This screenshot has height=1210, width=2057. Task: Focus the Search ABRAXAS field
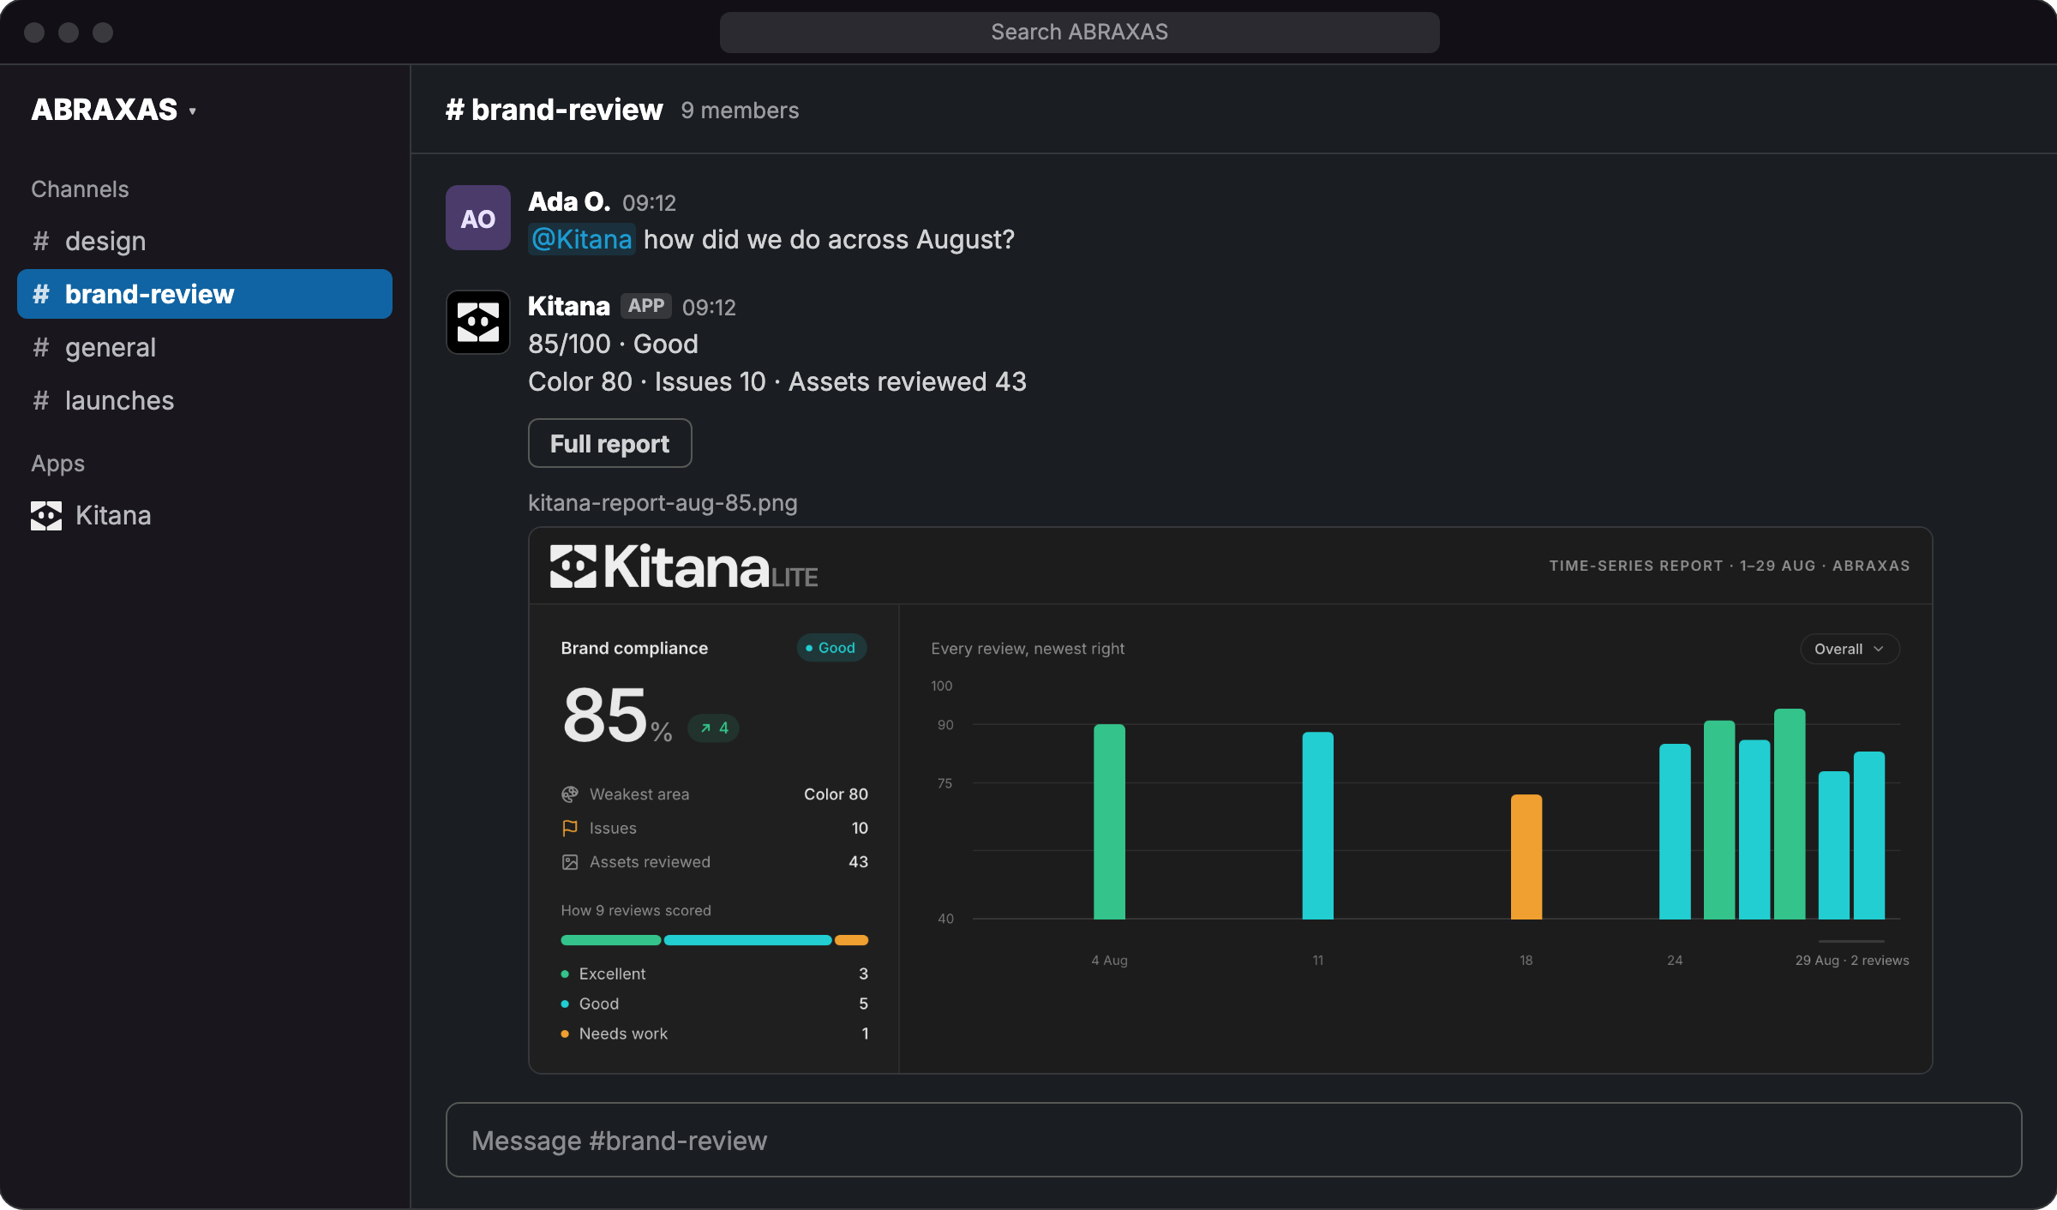pyautogui.click(x=1080, y=33)
